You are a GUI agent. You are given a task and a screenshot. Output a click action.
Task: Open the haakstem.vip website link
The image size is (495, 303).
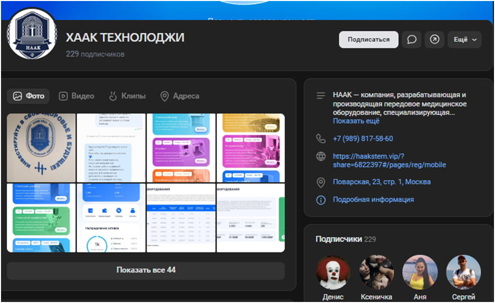pos(389,160)
